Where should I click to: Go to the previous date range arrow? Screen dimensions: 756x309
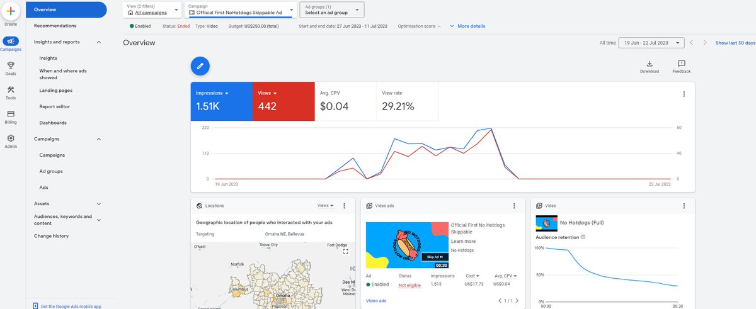click(x=692, y=43)
